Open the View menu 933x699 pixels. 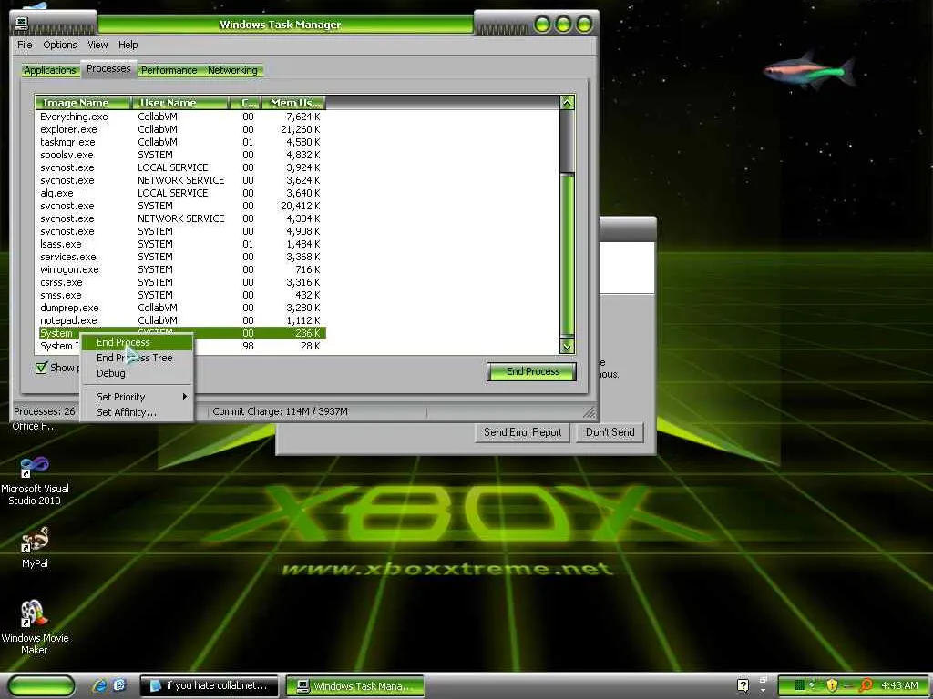(x=97, y=45)
